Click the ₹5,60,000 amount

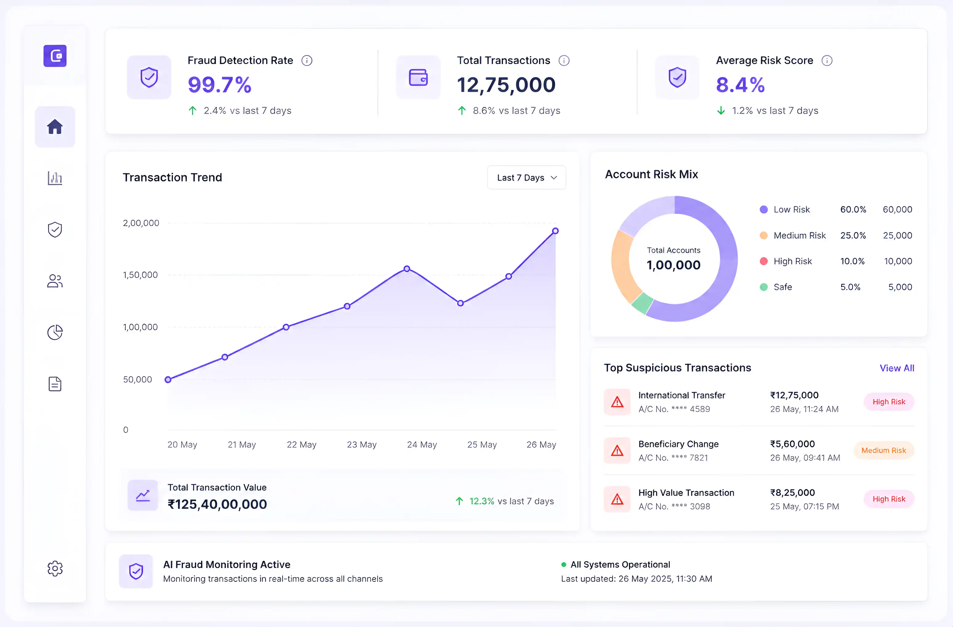point(792,444)
